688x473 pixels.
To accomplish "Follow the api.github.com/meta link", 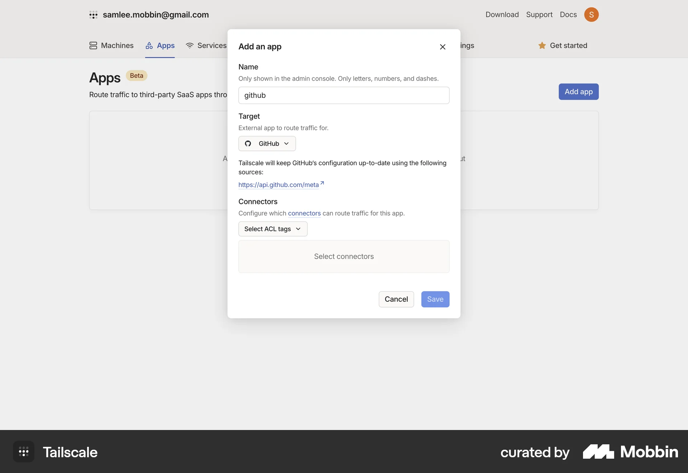I will tap(278, 185).
